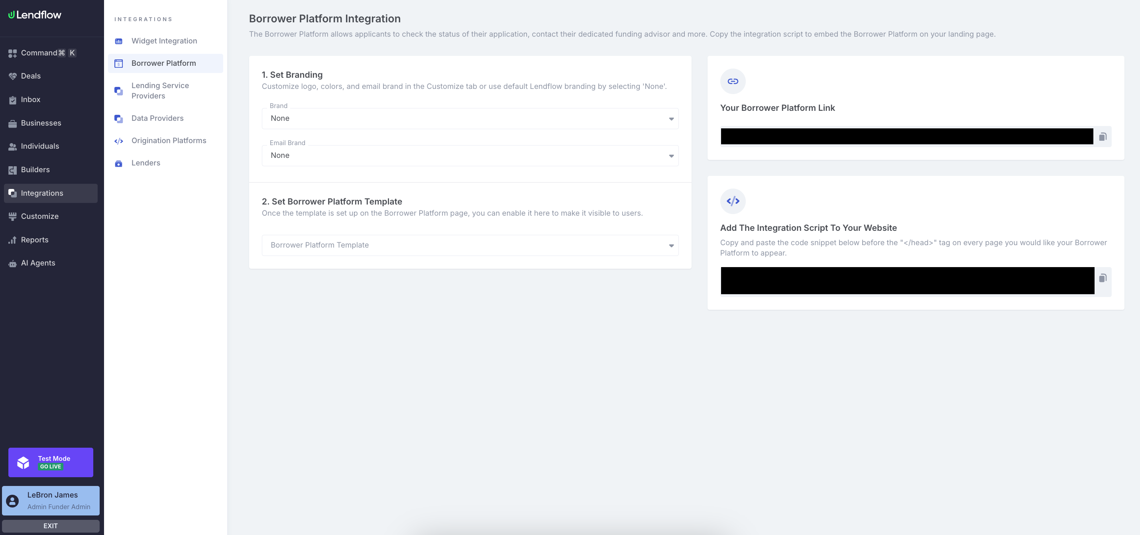Click the Origination Platforms code icon
This screenshot has height=535, width=1140.
119,141
